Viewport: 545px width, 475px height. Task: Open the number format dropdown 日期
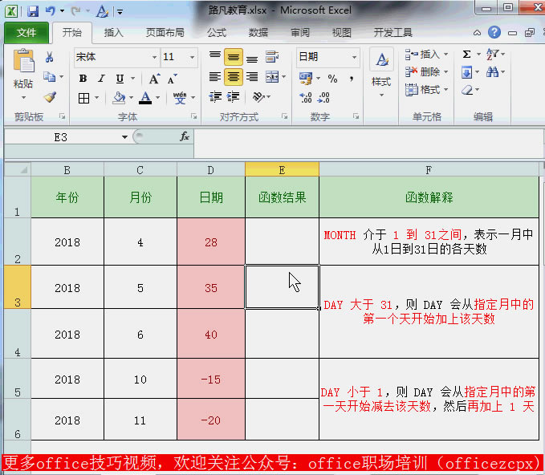(354, 57)
